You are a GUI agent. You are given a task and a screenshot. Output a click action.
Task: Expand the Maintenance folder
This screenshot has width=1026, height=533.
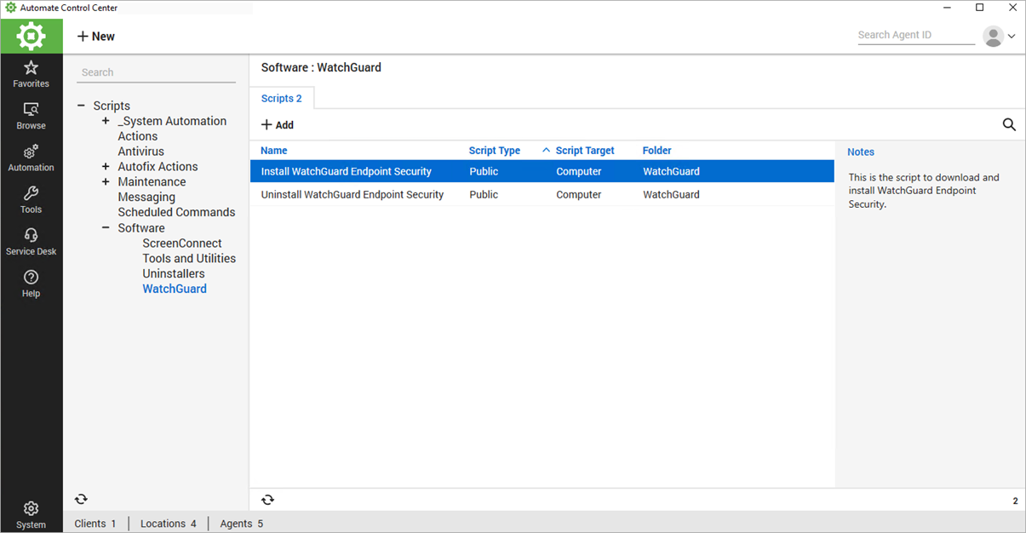click(x=106, y=182)
